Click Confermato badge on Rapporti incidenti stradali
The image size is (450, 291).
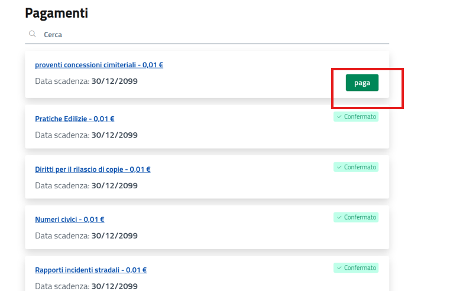356,268
